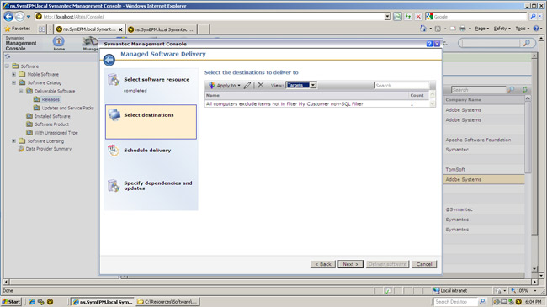Click the red stop loading icon
547x307 pixels.
pyautogui.click(x=418, y=16)
